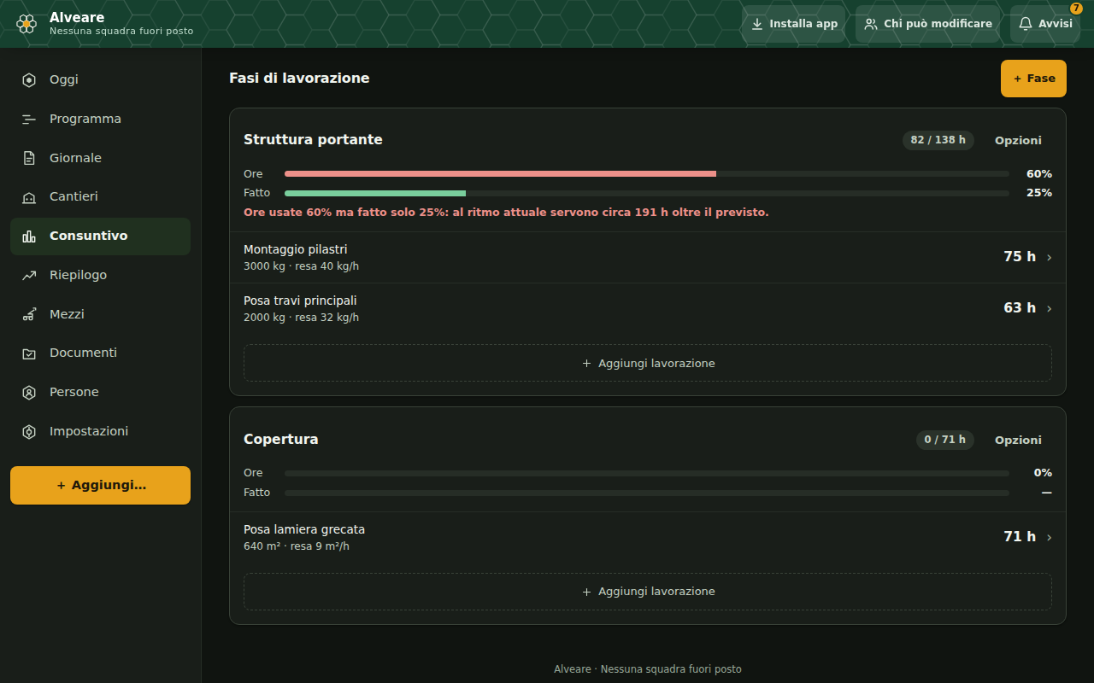Click the Programma lines icon
This screenshot has height=683, width=1094.
29,119
